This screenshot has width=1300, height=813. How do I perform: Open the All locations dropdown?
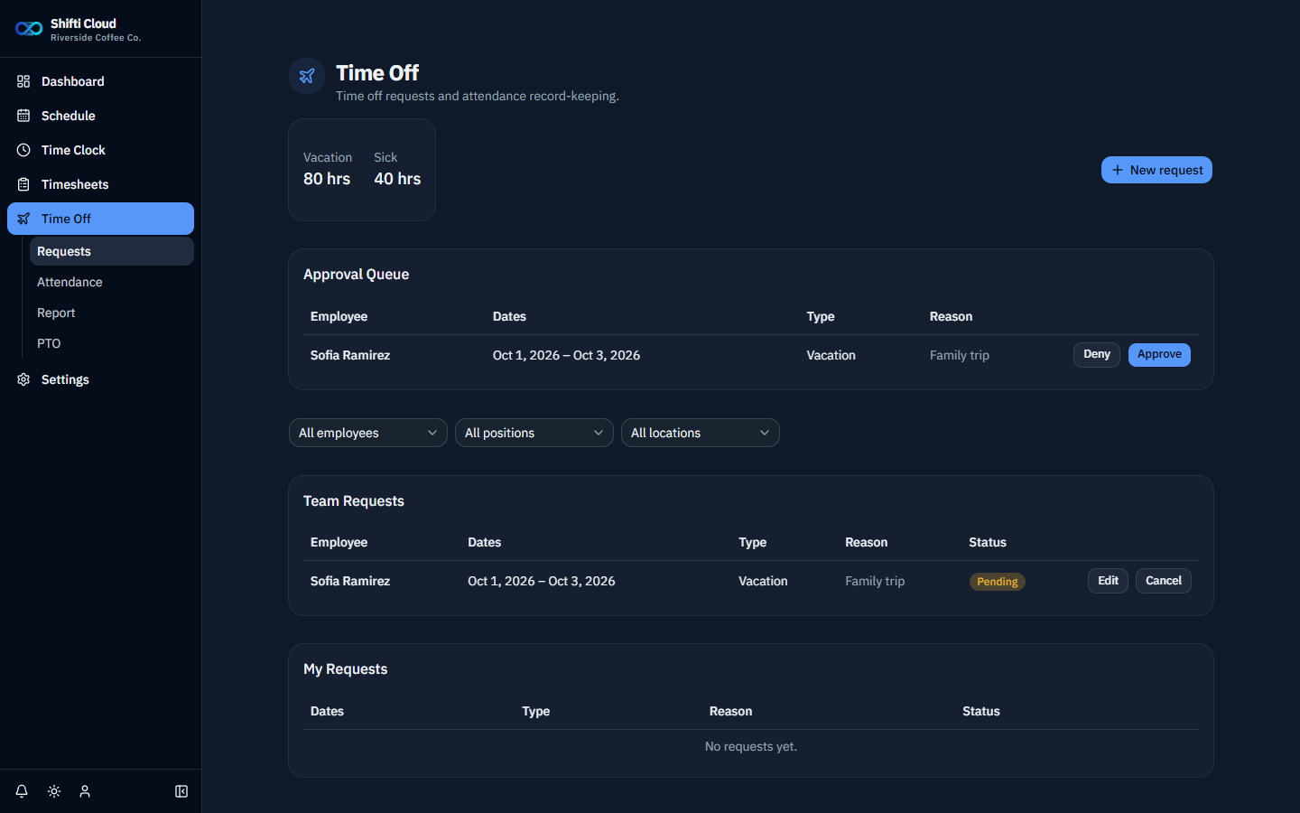tap(701, 433)
